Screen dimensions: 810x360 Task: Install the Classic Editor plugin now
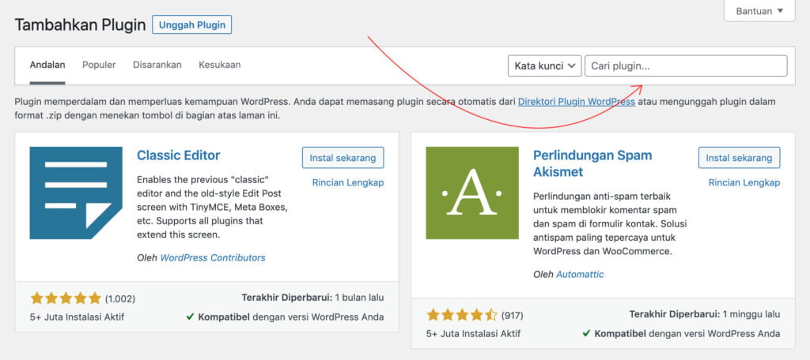pos(343,158)
